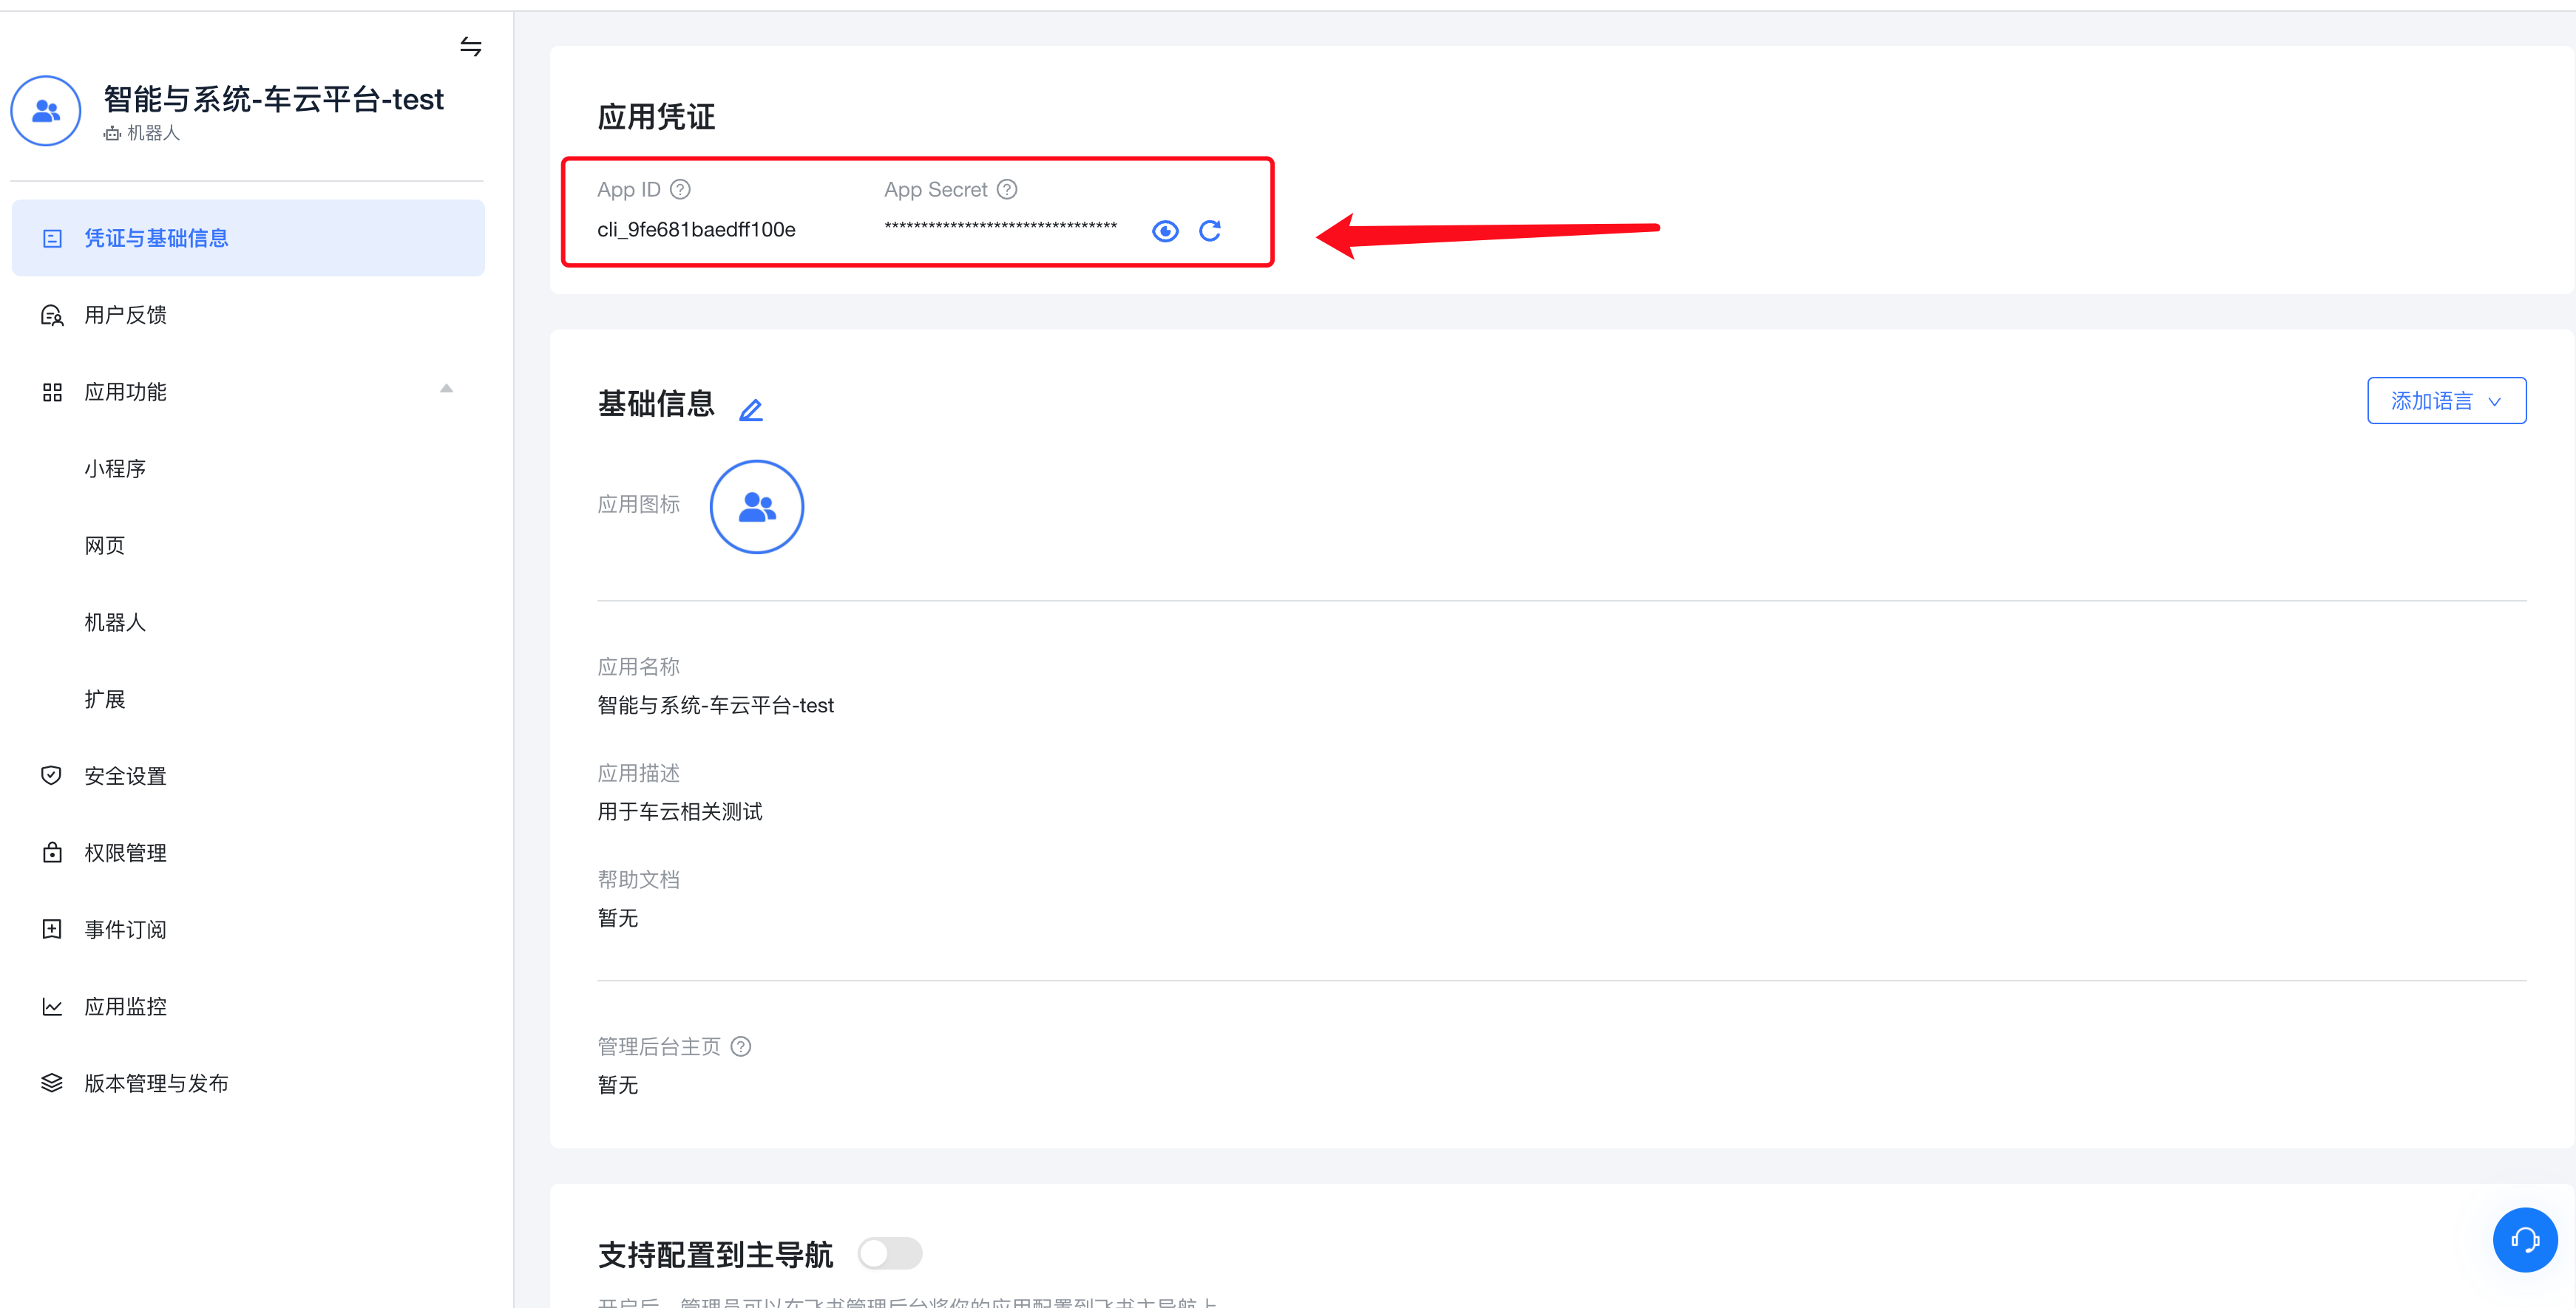This screenshot has width=2576, height=1308.
Task: Reveal the hidden App Secret with the eye icon
Action: (1165, 231)
